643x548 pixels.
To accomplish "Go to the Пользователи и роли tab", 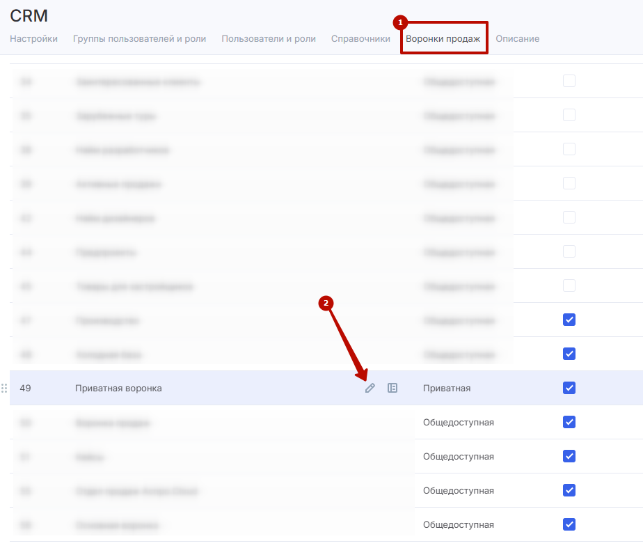I will click(x=269, y=39).
